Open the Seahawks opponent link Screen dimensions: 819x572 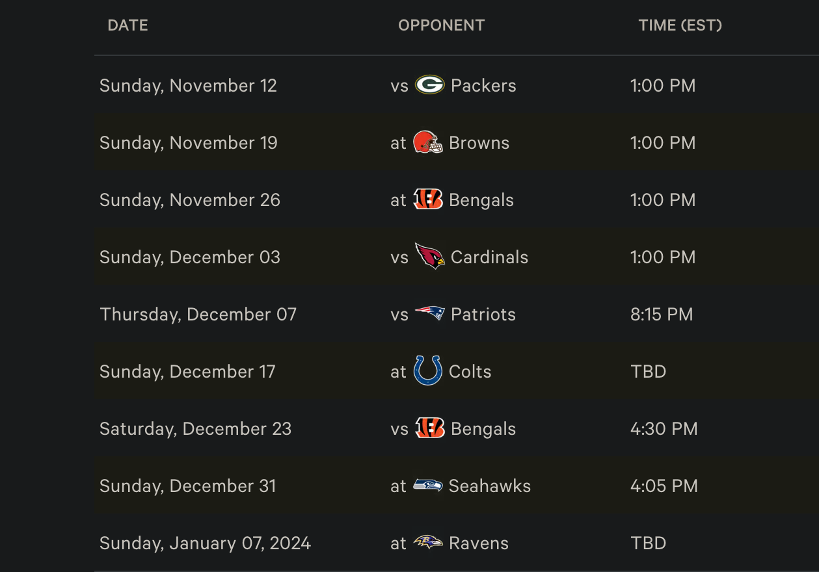(490, 486)
